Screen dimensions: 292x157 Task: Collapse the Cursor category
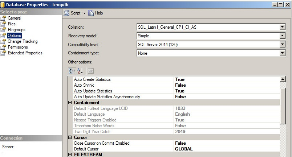coord(70,137)
